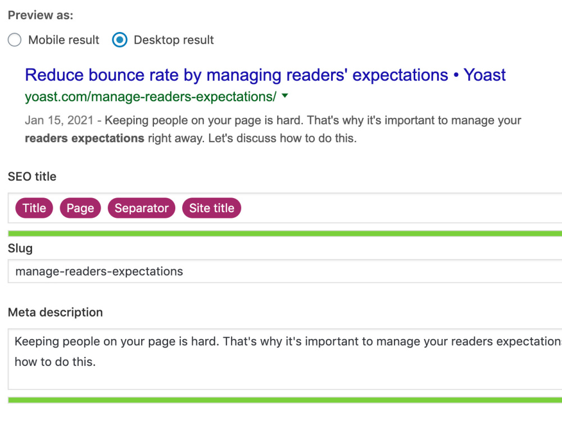Click the SEO title length progress bar

(x=285, y=234)
